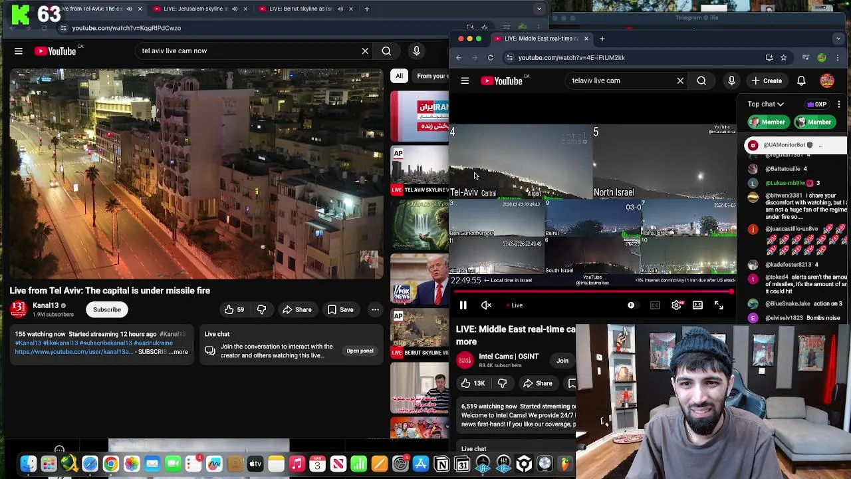The width and height of the screenshot is (851, 479).
Task: Run the search for 'tel aviv live cam now'
Action: 386,51
